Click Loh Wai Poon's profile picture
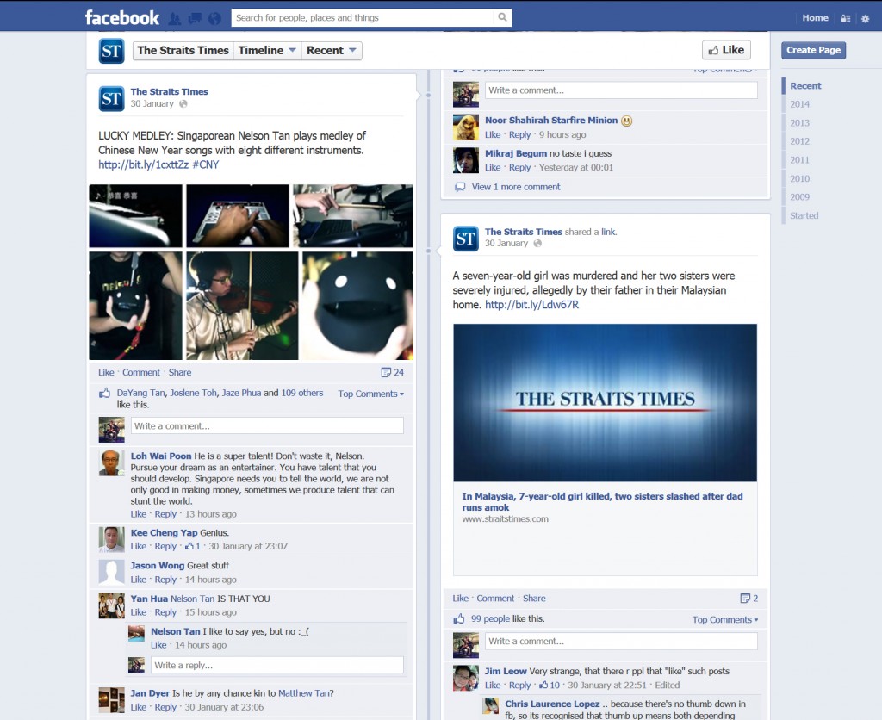 (111, 462)
